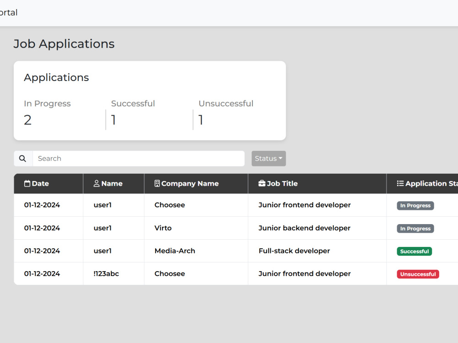Click Choosee company in the user1 row
The height and width of the screenshot is (343, 458).
tap(170, 205)
